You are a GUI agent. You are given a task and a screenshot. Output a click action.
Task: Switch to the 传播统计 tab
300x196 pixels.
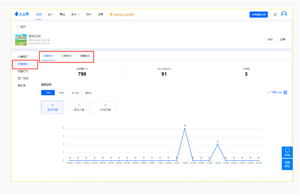pos(85,56)
